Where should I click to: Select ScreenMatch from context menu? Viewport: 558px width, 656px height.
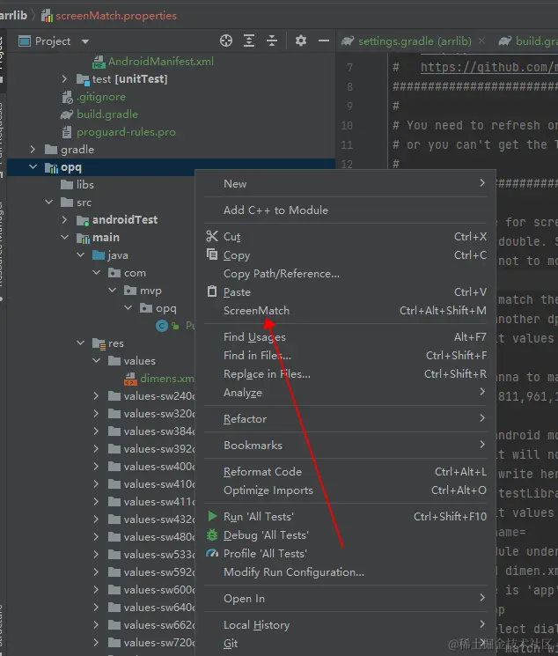(346, 311)
